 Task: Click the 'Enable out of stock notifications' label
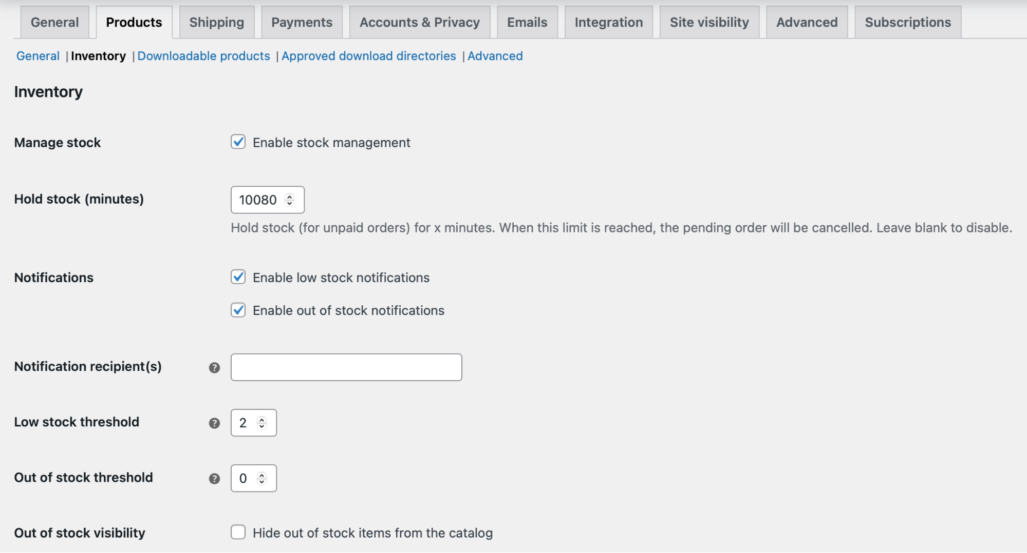[x=348, y=310]
